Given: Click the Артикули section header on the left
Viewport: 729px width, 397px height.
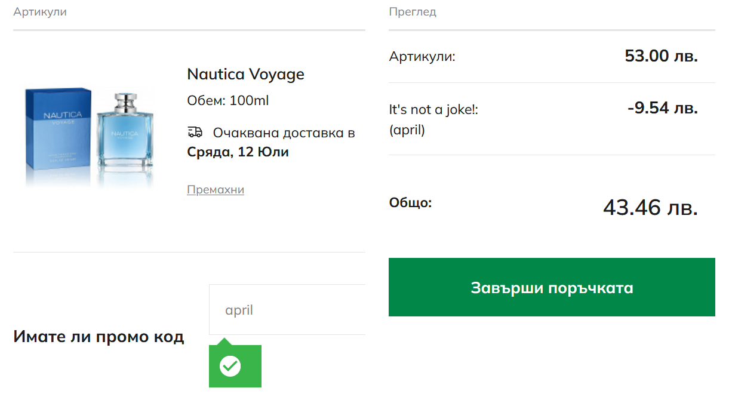Looking at the screenshot, I should [40, 12].
